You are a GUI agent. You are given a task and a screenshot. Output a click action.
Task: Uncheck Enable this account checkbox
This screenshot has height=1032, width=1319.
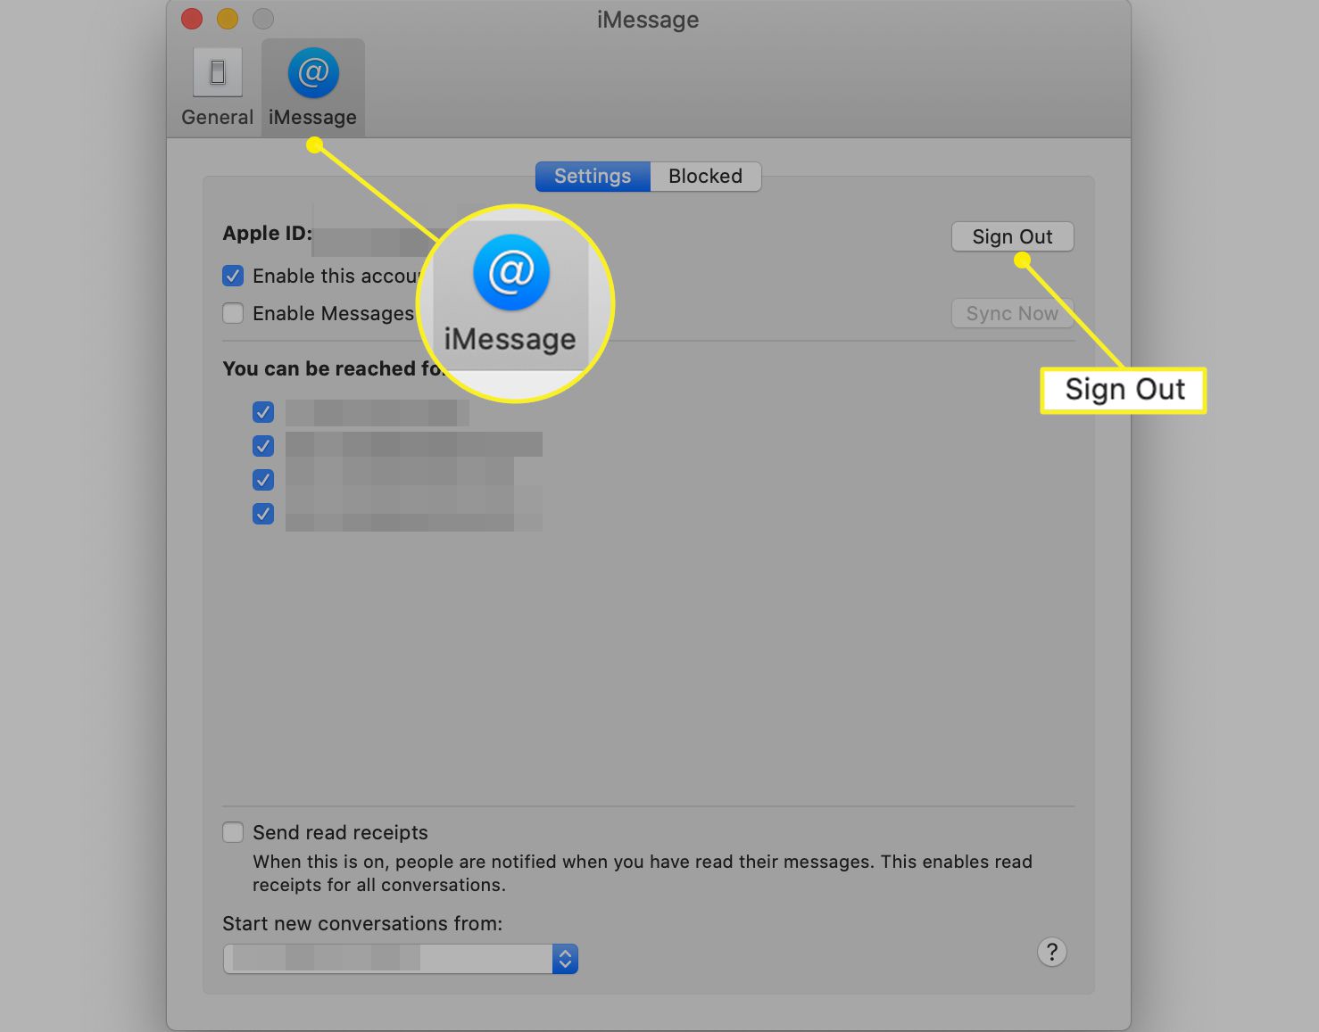(x=233, y=276)
